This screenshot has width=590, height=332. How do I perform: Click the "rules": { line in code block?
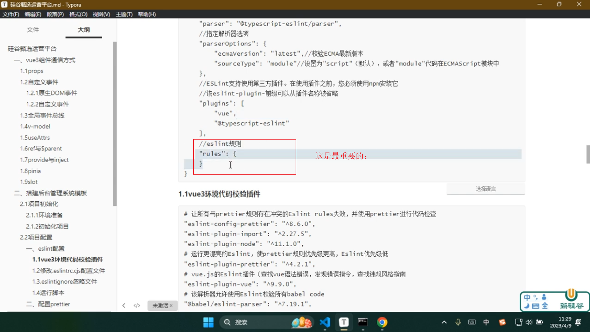218,154
